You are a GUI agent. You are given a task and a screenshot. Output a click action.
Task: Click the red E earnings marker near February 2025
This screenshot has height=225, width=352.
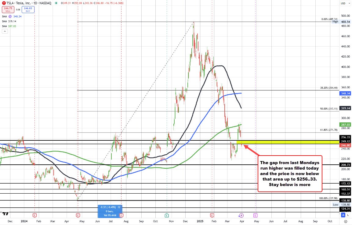click(212, 215)
